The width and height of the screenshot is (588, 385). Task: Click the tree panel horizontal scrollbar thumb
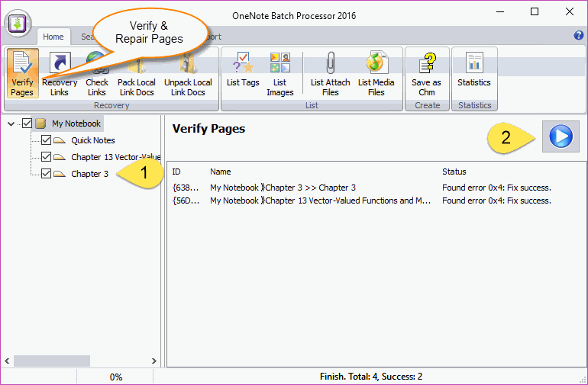tap(52, 361)
